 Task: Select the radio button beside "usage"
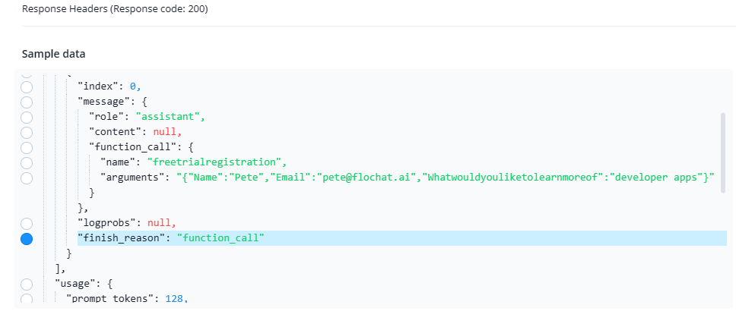[x=27, y=284]
